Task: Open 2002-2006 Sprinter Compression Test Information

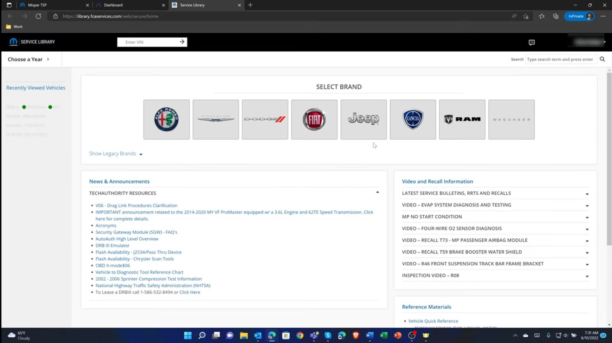Action: click(x=149, y=279)
